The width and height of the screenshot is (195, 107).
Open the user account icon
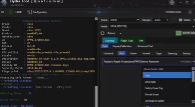coord(190,12)
